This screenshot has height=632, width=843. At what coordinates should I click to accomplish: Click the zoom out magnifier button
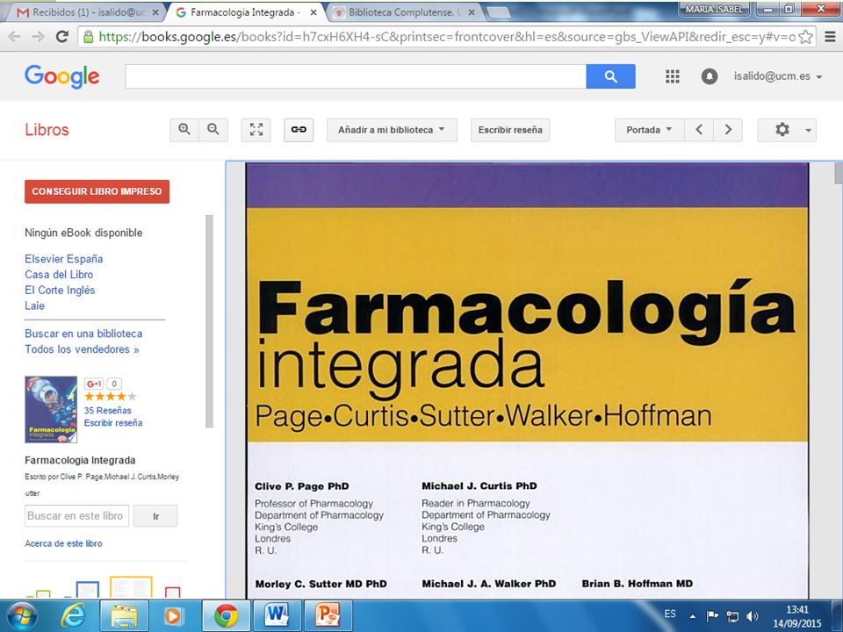213,130
